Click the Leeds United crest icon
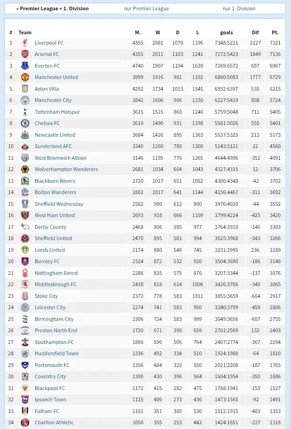291x429 pixels. point(25,250)
